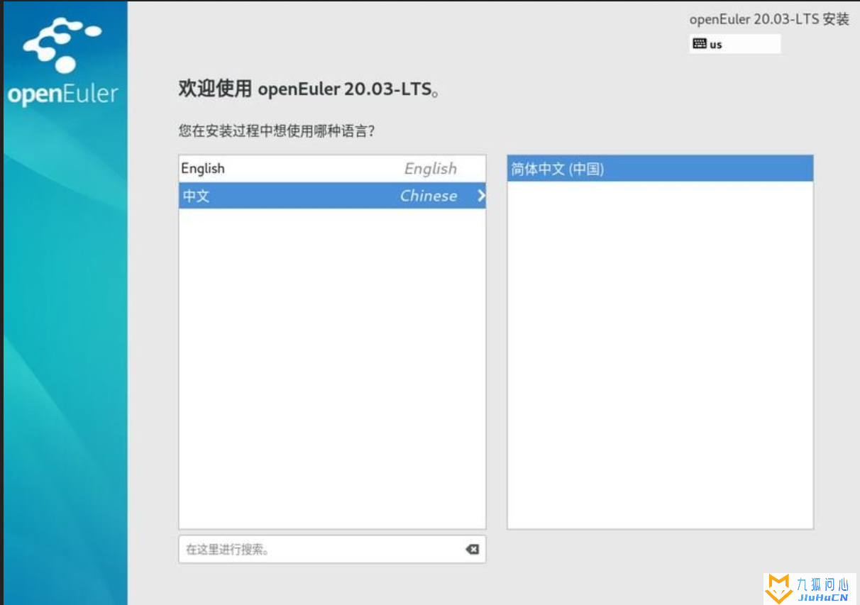Viewport: 860px width, 605px height.
Task: Select English in the language list
Action: [x=332, y=169]
